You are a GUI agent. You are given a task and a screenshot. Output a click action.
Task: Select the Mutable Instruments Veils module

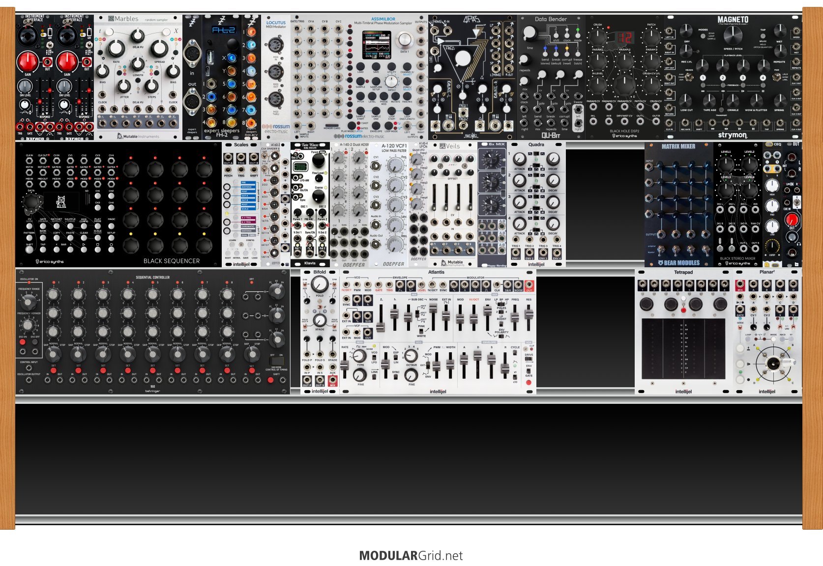tap(453, 204)
